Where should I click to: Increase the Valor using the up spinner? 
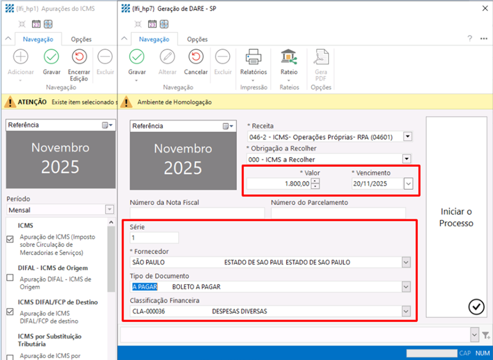point(315,181)
